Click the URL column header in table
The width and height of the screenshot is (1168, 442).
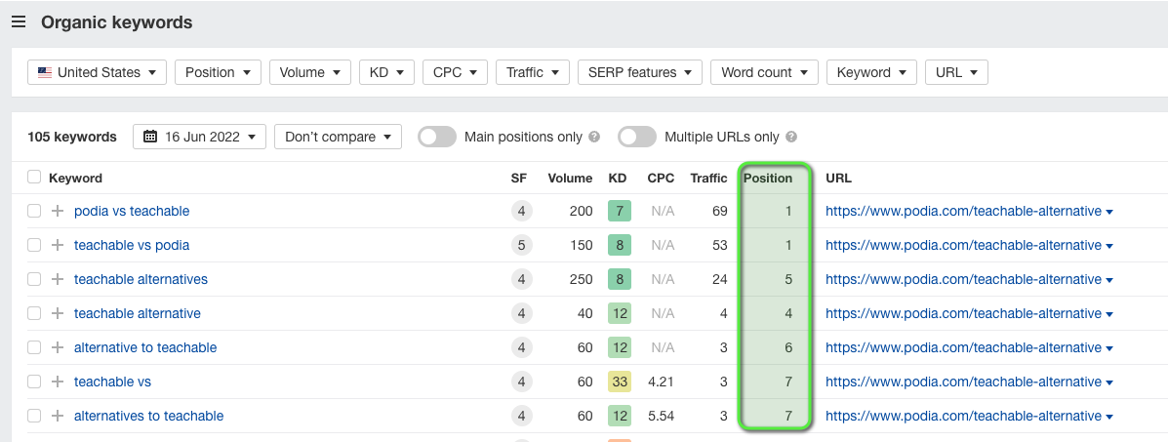tap(838, 179)
